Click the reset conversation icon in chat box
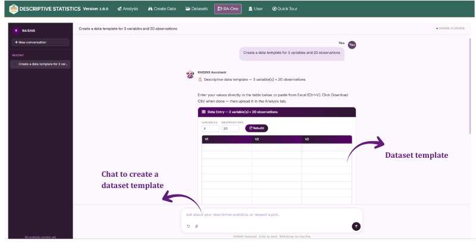The height and width of the screenshot is (242, 476). [x=188, y=226]
